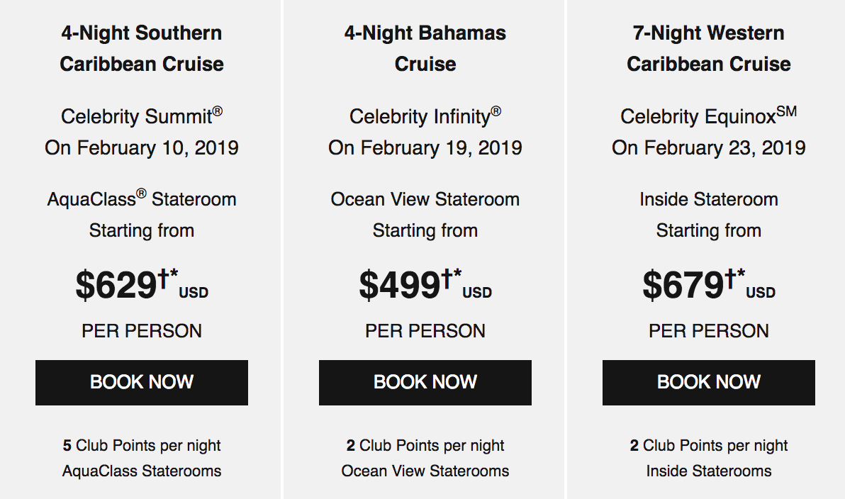Click the 4-Night Bahamas Cruise title

coord(425,48)
